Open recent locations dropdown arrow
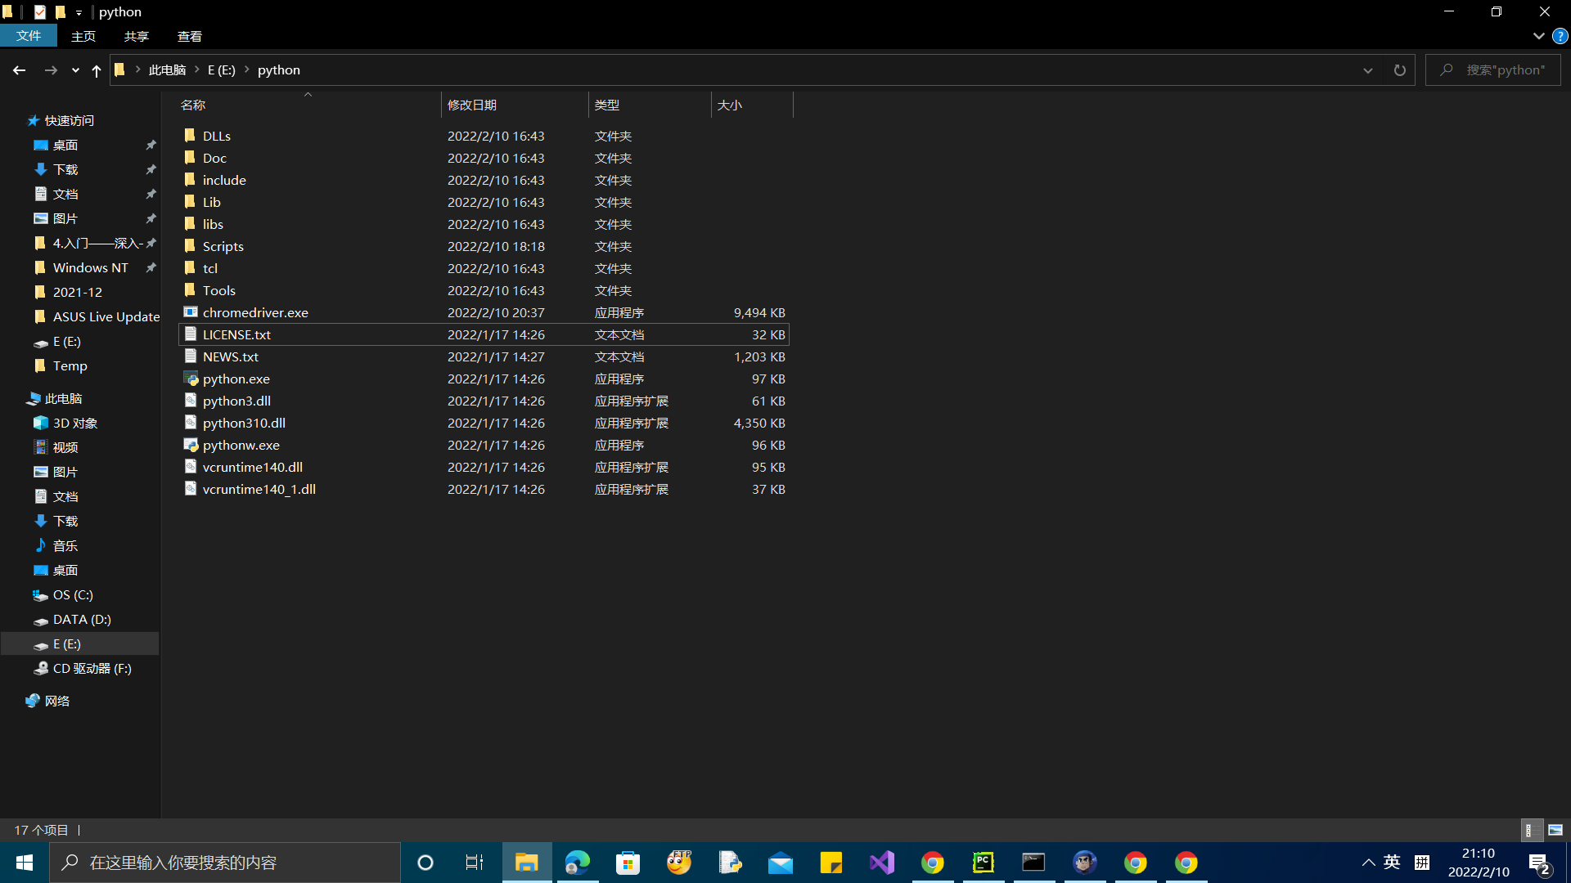This screenshot has width=1571, height=883. (75, 70)
